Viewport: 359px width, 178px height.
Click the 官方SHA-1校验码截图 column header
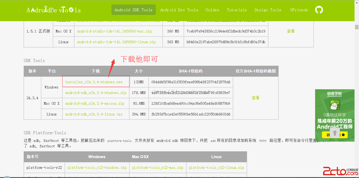pyautogui.click(x=256, y=71)
